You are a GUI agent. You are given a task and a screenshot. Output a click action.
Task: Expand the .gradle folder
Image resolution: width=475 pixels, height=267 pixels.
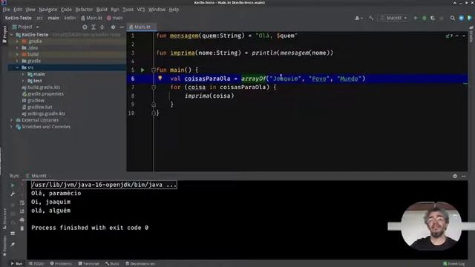click(x=17, y=42)
